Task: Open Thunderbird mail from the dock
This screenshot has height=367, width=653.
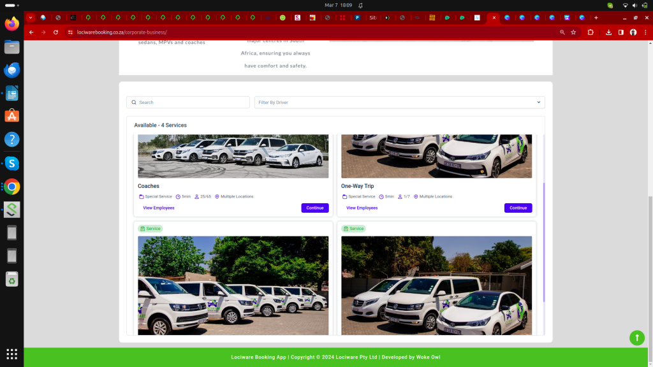Action: [x=11, y=70]
